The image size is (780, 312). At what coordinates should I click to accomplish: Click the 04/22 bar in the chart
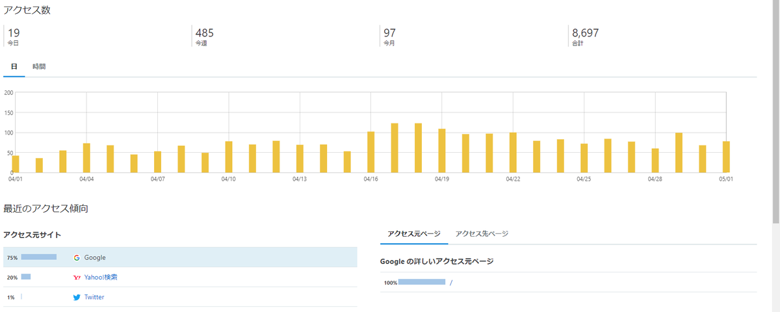pos(513,153)
